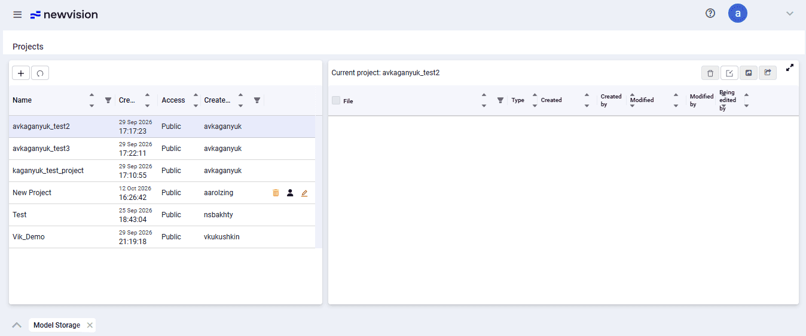
Task: Click Current project: avkaganyuk_test2 label
Action: pos(386,73)
